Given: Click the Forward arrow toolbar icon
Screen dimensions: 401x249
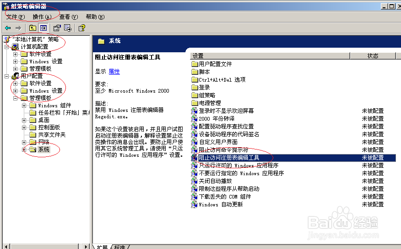Looking at the screenshot, I should pos(18,28).
